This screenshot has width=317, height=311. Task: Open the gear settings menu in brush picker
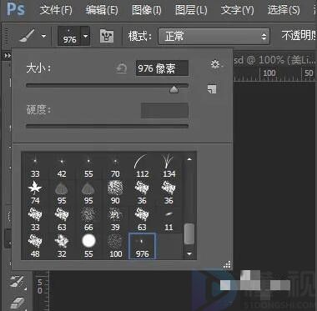tap(215, 64)
